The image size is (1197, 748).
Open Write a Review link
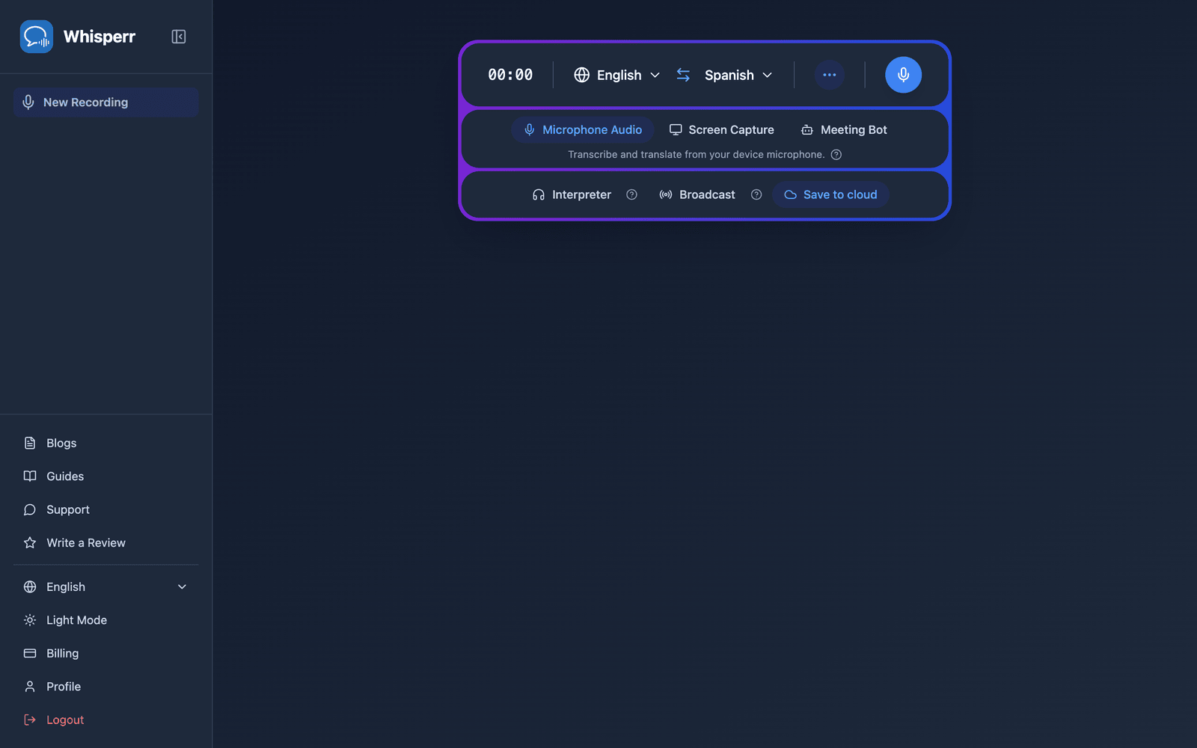coord(105,543)
